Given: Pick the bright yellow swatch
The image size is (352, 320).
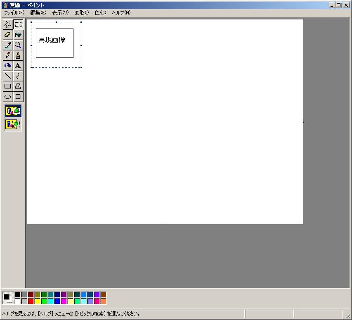Looking at the screenshot, I should pyautogui.click(x=38, y=301).
